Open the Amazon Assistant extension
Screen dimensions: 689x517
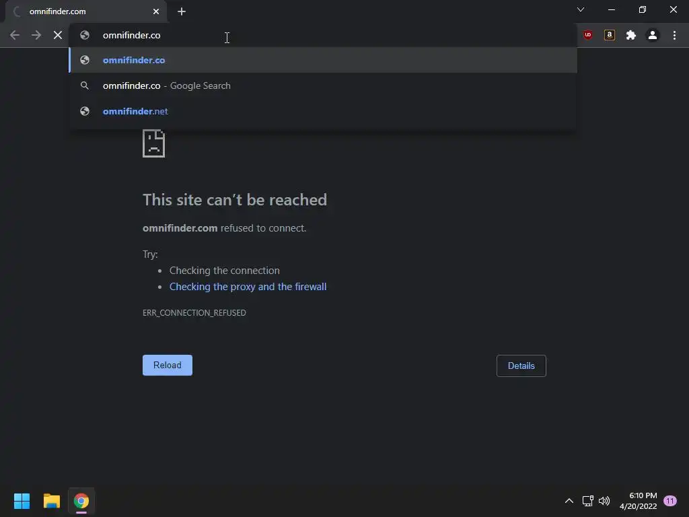610,35
